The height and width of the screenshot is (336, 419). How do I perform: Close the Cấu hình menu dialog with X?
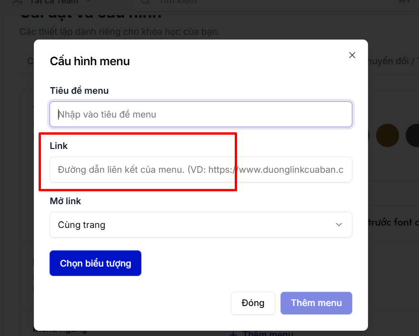[x=352, y=55]
